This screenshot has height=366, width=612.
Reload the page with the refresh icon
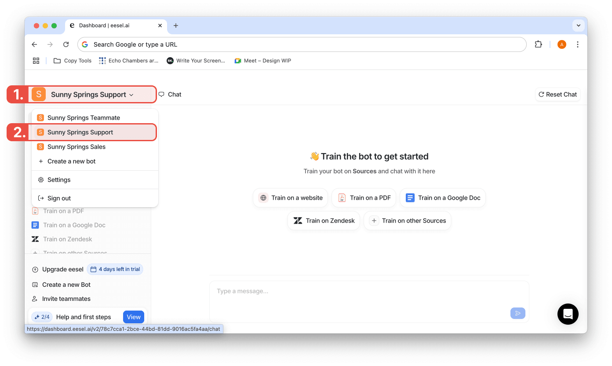pos(66,44)
